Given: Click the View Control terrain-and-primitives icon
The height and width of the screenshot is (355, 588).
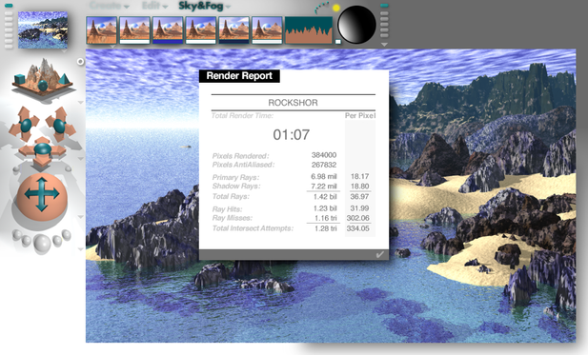Looking at the screenshot, I should [x=42, y=78].
